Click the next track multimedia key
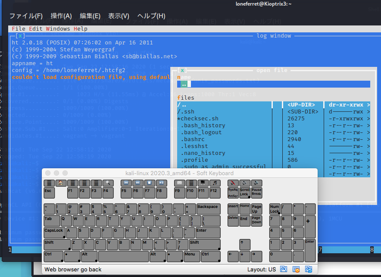 click(138, 183)
